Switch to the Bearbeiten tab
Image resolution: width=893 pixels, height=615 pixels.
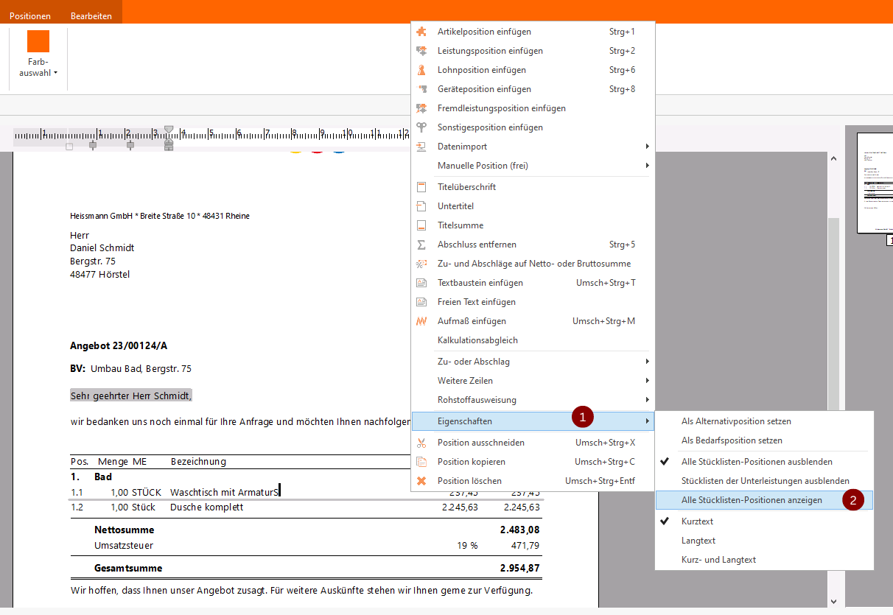[91, 15]
